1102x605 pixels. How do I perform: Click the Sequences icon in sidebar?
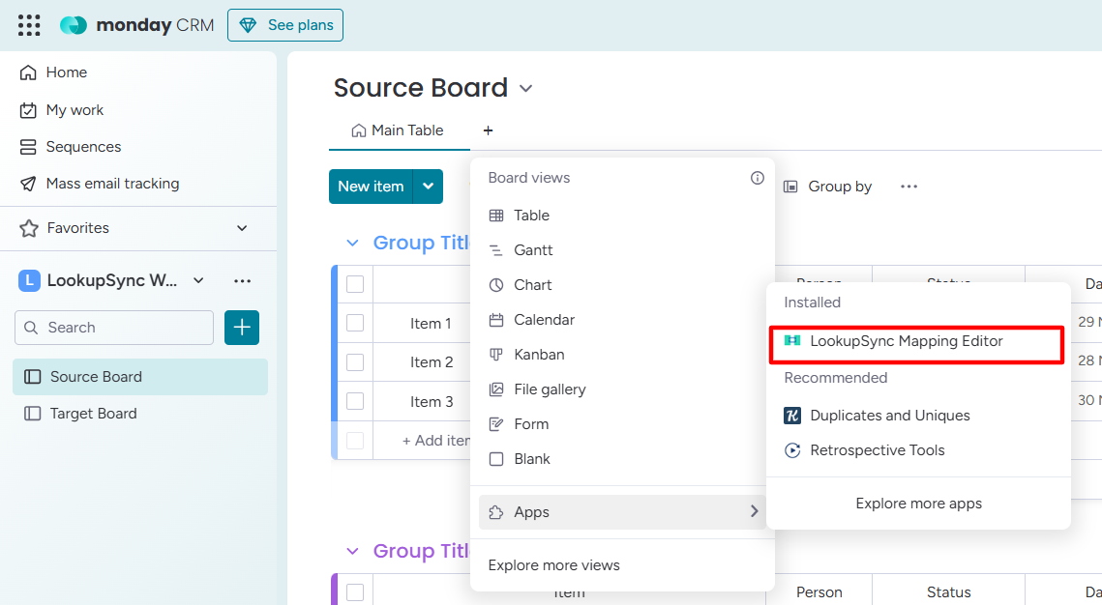(28, 147)
